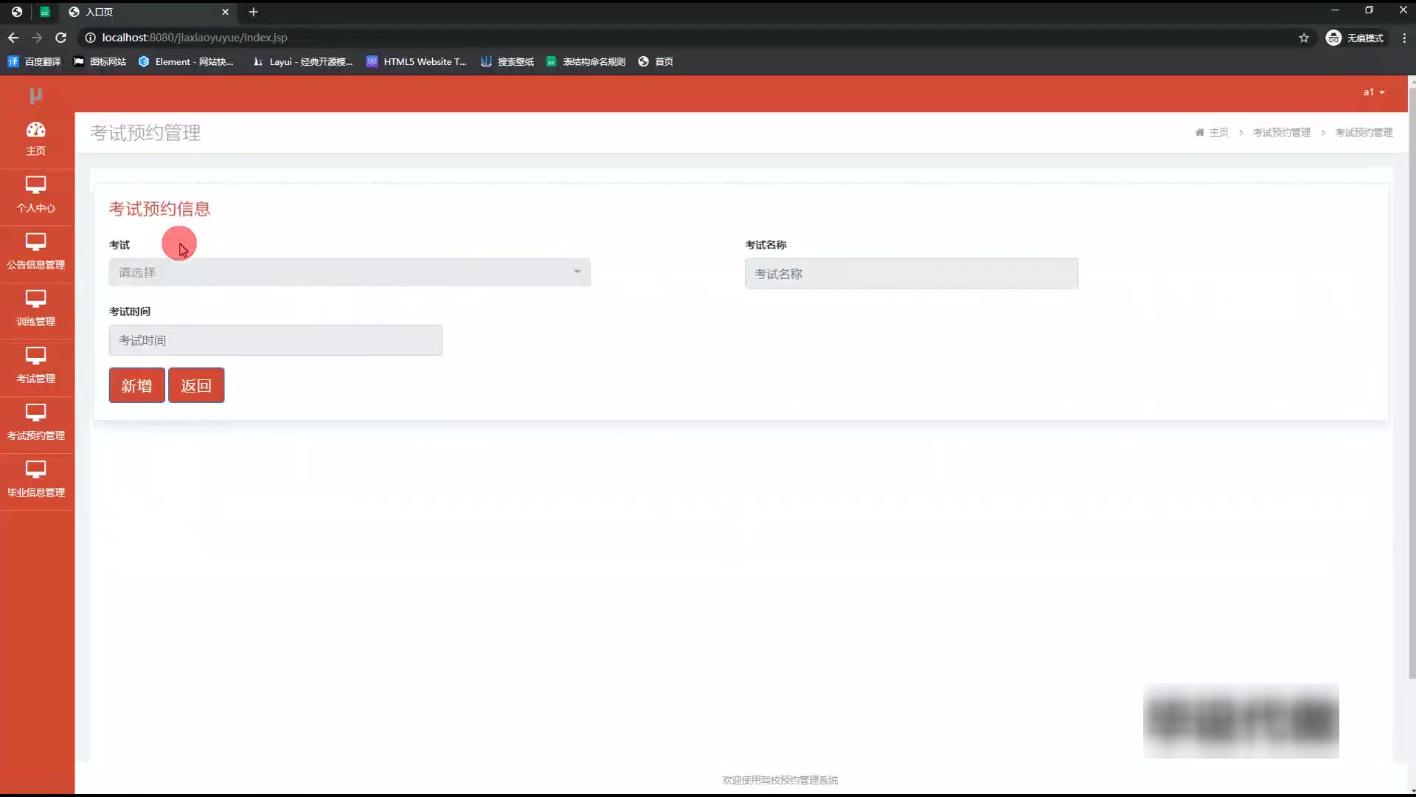Click the browser reload icon
The width and height of the screenshot is (1416, 797).
click(x=61, y=38)
